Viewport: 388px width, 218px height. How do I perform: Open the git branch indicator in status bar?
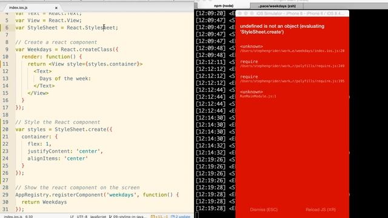pyautogui.click(x=128, y=216)
